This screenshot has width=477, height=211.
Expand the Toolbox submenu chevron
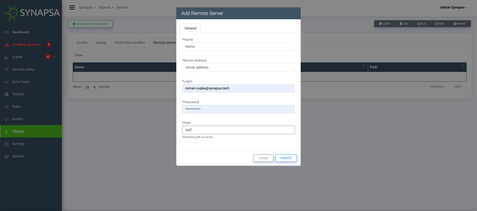[54, 94]
